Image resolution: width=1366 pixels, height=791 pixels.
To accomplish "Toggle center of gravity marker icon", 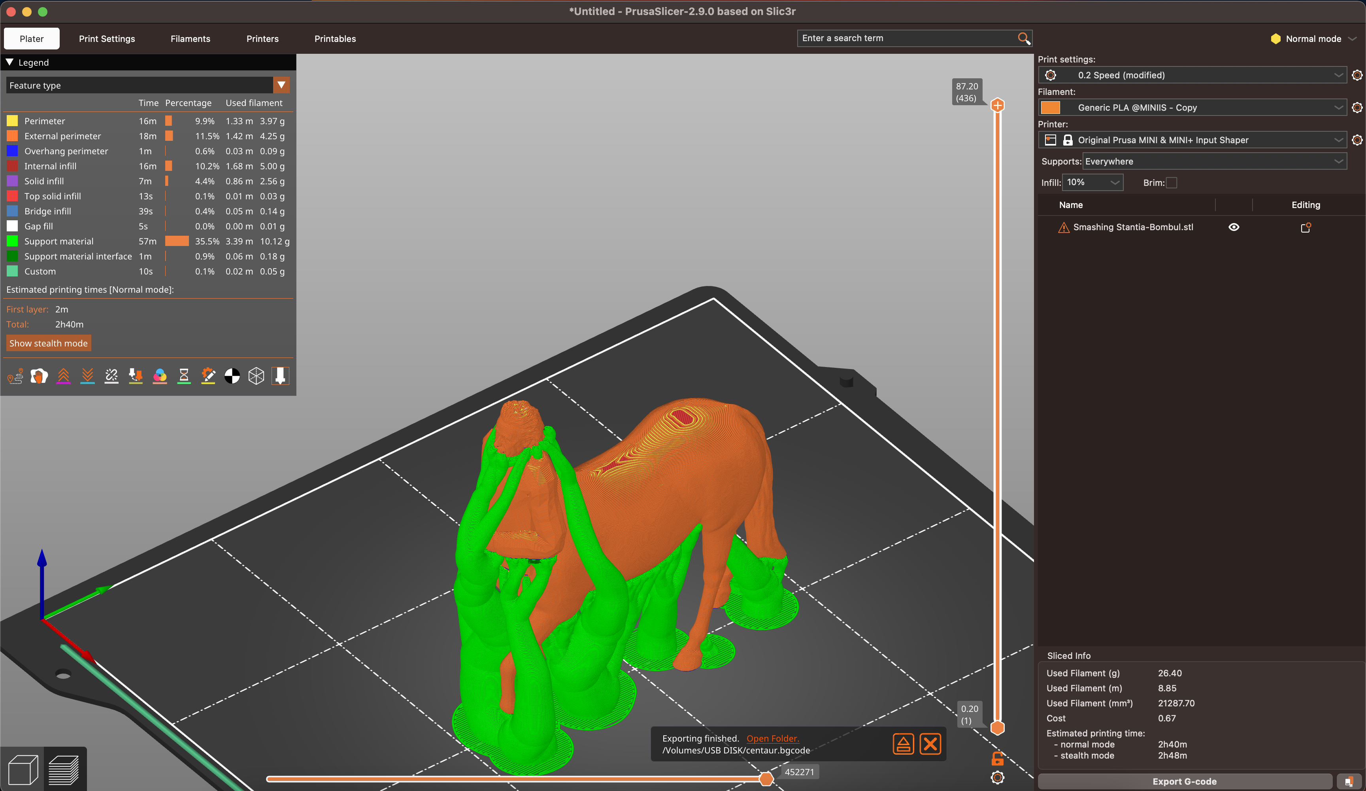I will 232,376.
